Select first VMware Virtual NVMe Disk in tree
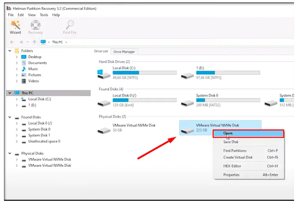The image size is (297, 203). pos(50,160)
